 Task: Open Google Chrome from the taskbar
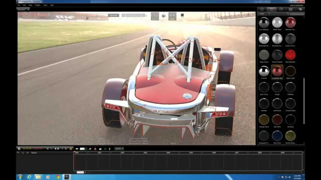[57, 177]
